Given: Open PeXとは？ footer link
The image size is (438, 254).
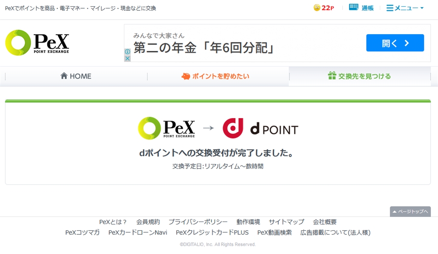Looking at the screenshot, I should [113, 222].
